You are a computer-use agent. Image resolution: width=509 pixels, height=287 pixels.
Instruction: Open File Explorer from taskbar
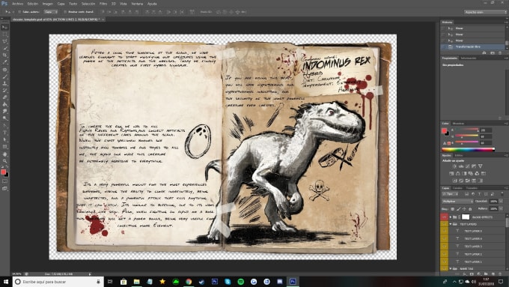coord(137,282)
